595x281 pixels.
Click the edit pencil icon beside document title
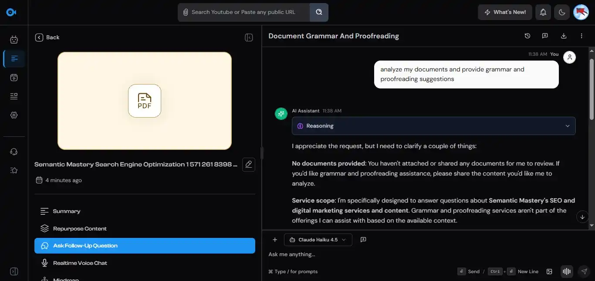pos(248,164)
